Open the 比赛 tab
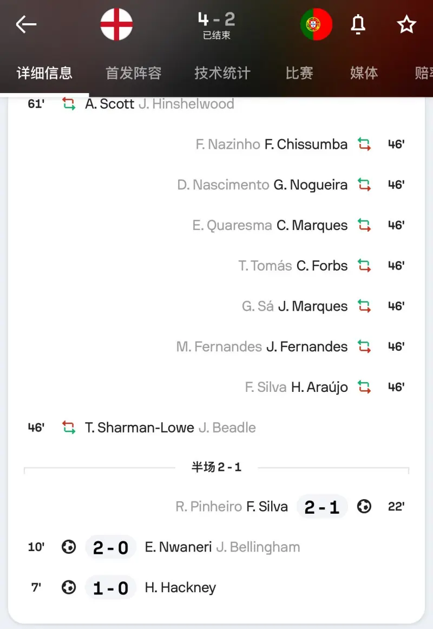The width and height of the screenshot is (433, 629). (299, 73)
